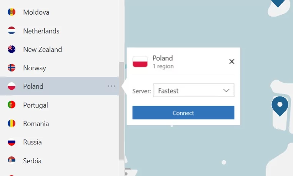Open the three-dot options next to Poland

pos(112,86)
